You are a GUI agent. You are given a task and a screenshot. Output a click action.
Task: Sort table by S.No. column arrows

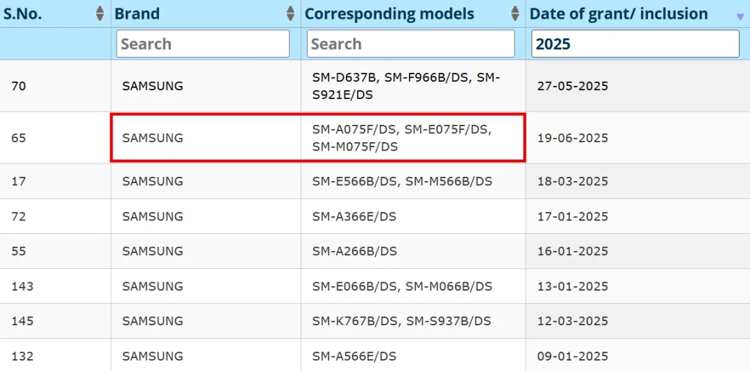pos(99,13)
